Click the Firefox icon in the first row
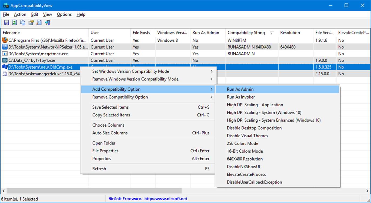The image size is (371, 203). tap(5, 40)
